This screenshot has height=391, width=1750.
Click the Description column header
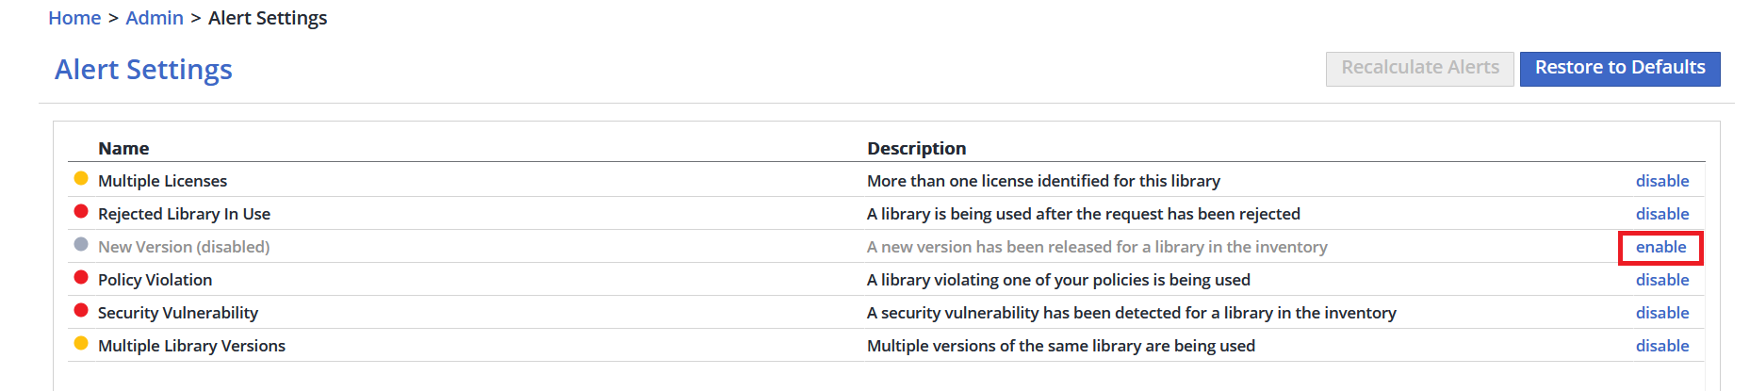click(x=916, y=148)
